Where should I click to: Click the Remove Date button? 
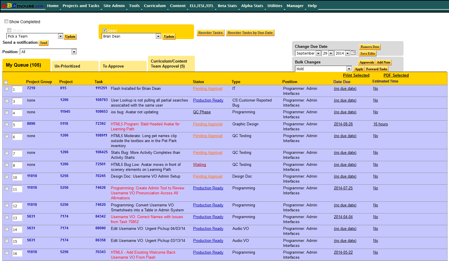(370, 47)
